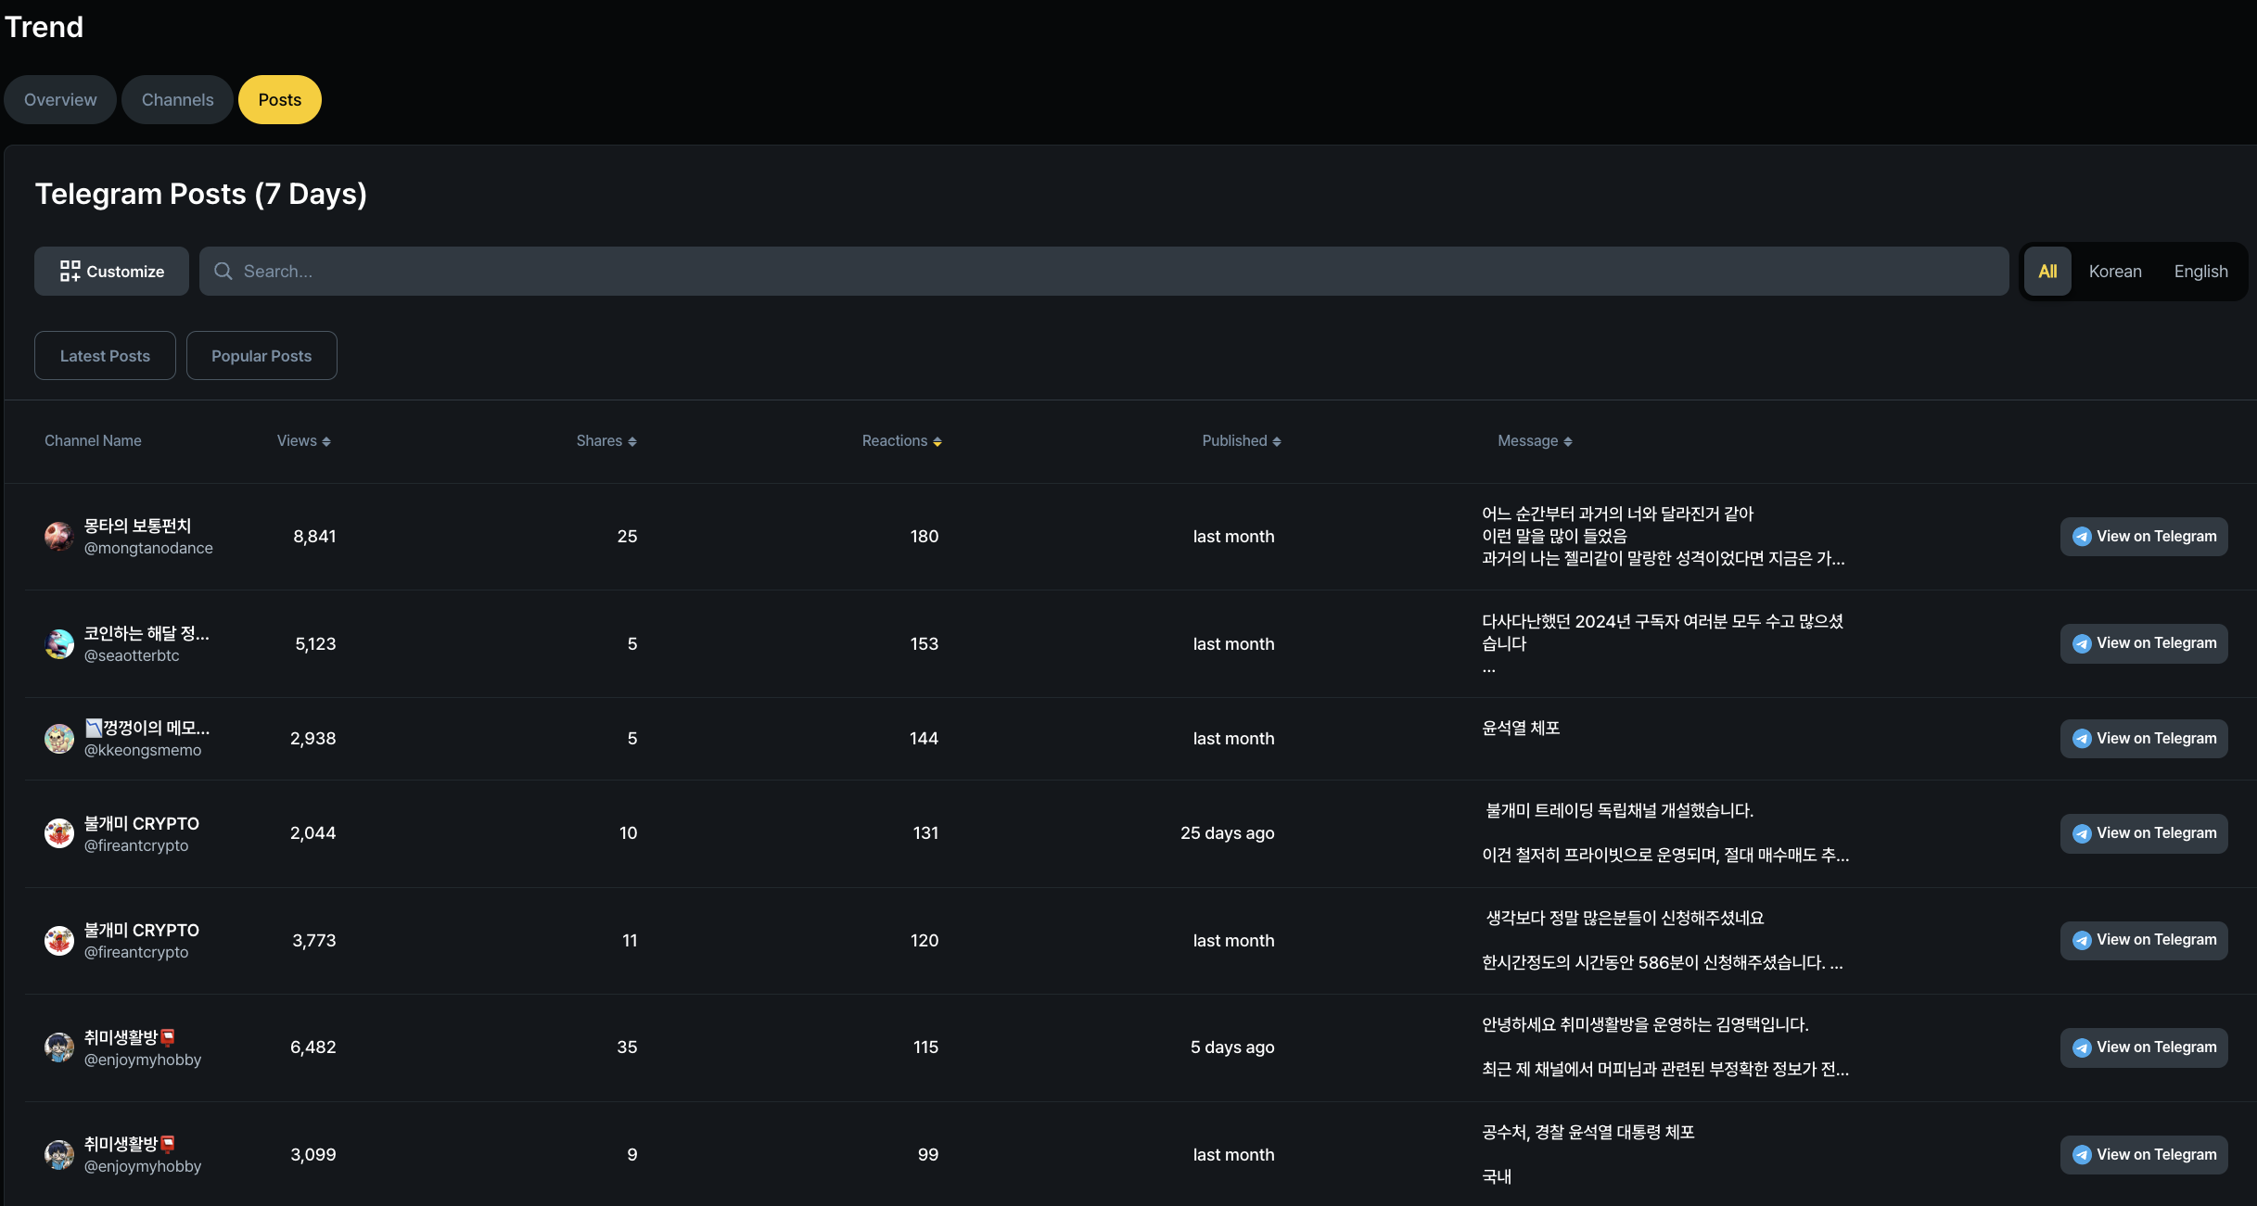The image size is (2257, 1206).
Task: View the mongtanodance post on Telegram
Action: click(2143, 537)
